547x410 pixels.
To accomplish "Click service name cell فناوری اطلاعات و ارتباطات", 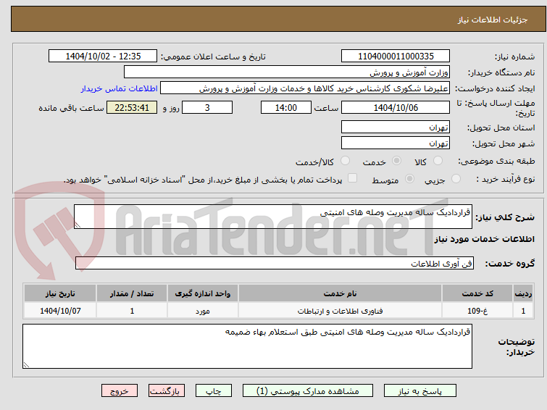I will point(340,311).
